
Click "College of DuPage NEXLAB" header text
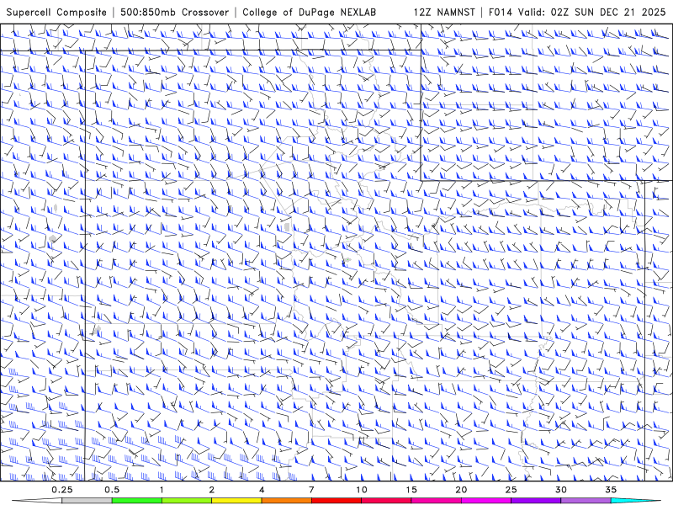309,13
